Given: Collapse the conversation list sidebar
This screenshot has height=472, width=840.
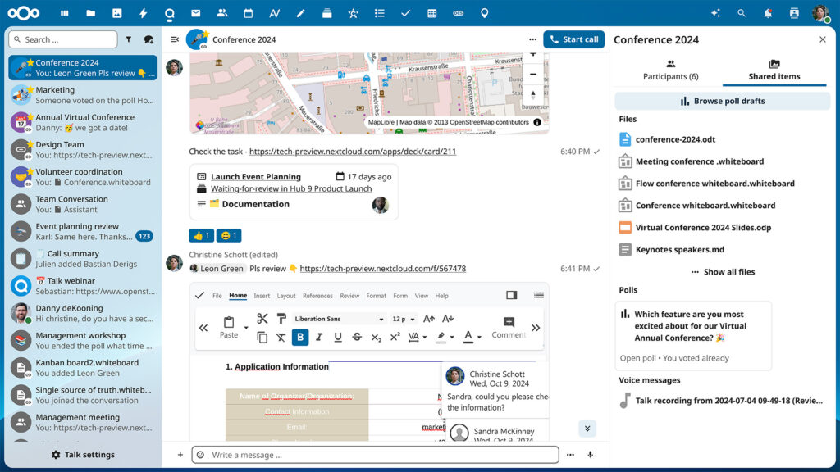Looking at the screenshot, I should pyautogui.click(x=174, y=39).
